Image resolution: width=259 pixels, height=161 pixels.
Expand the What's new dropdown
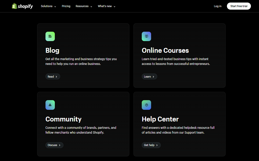(x=106, y=6)
